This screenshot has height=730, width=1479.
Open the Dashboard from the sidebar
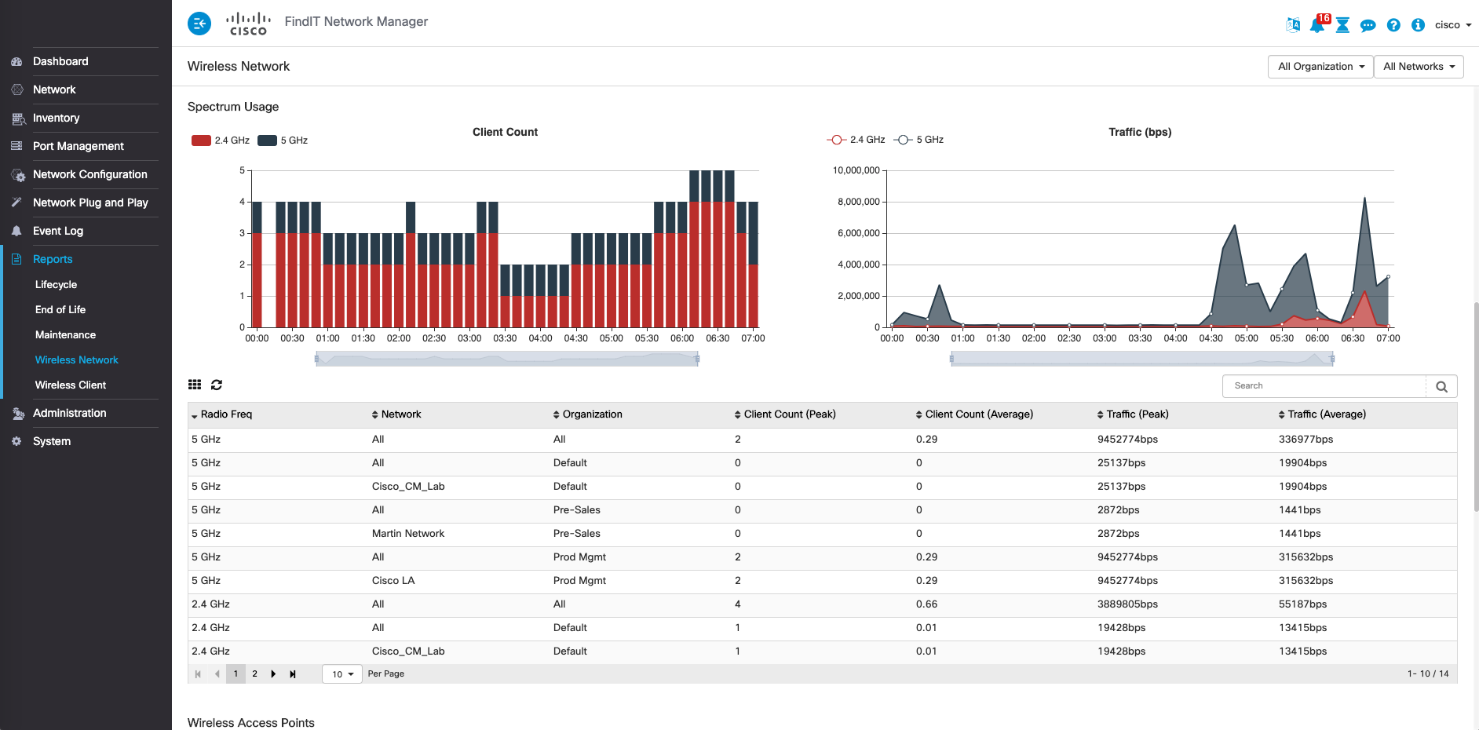pos(60,61)
